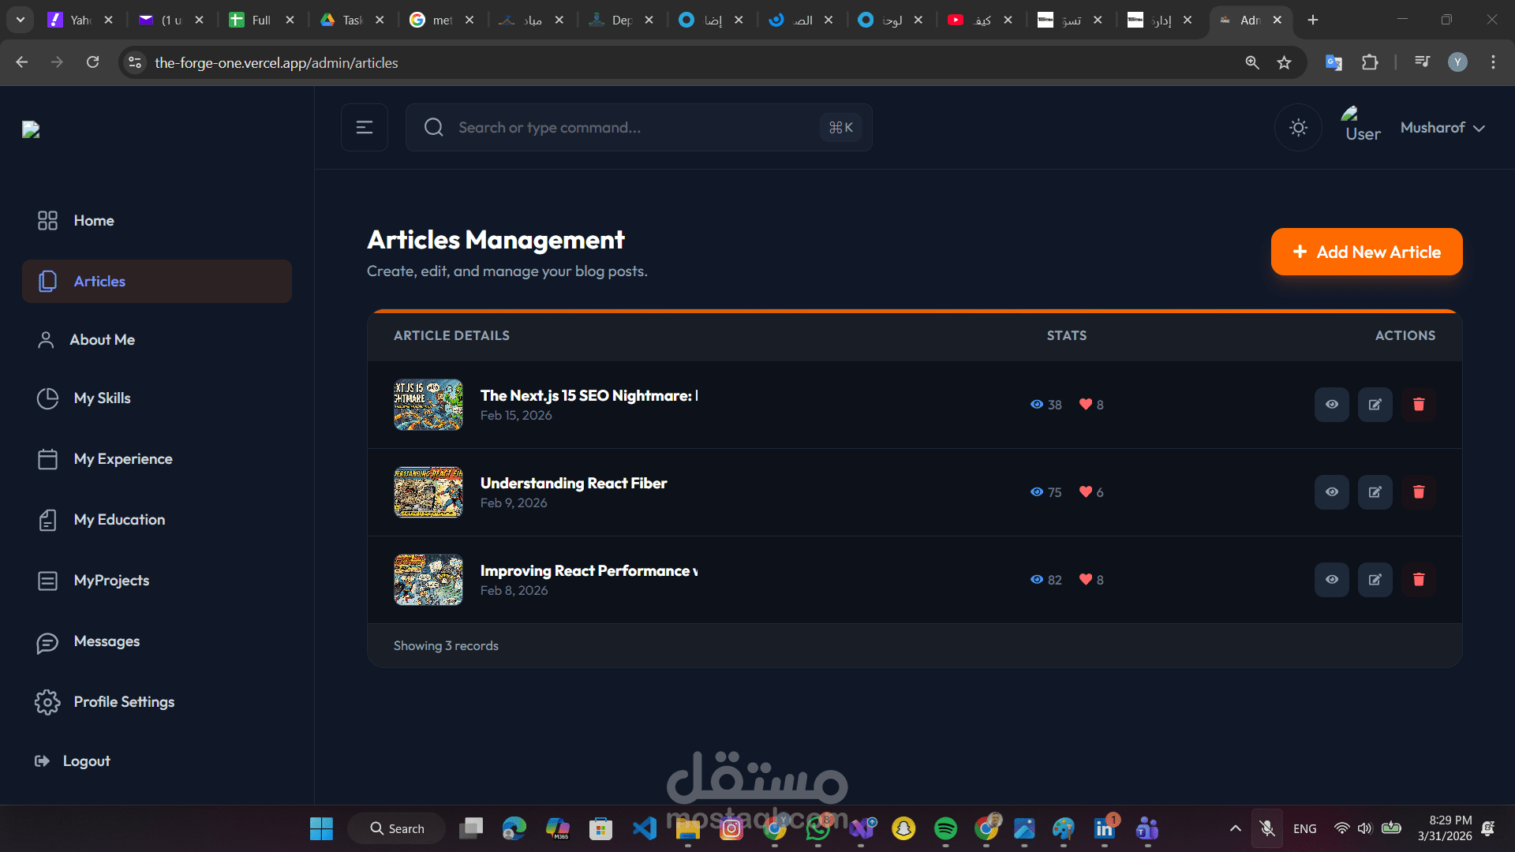Screen dimensions: 1515x852
Task: Toggle light/dark theme with sun button
Action: tap(1298, 128)
